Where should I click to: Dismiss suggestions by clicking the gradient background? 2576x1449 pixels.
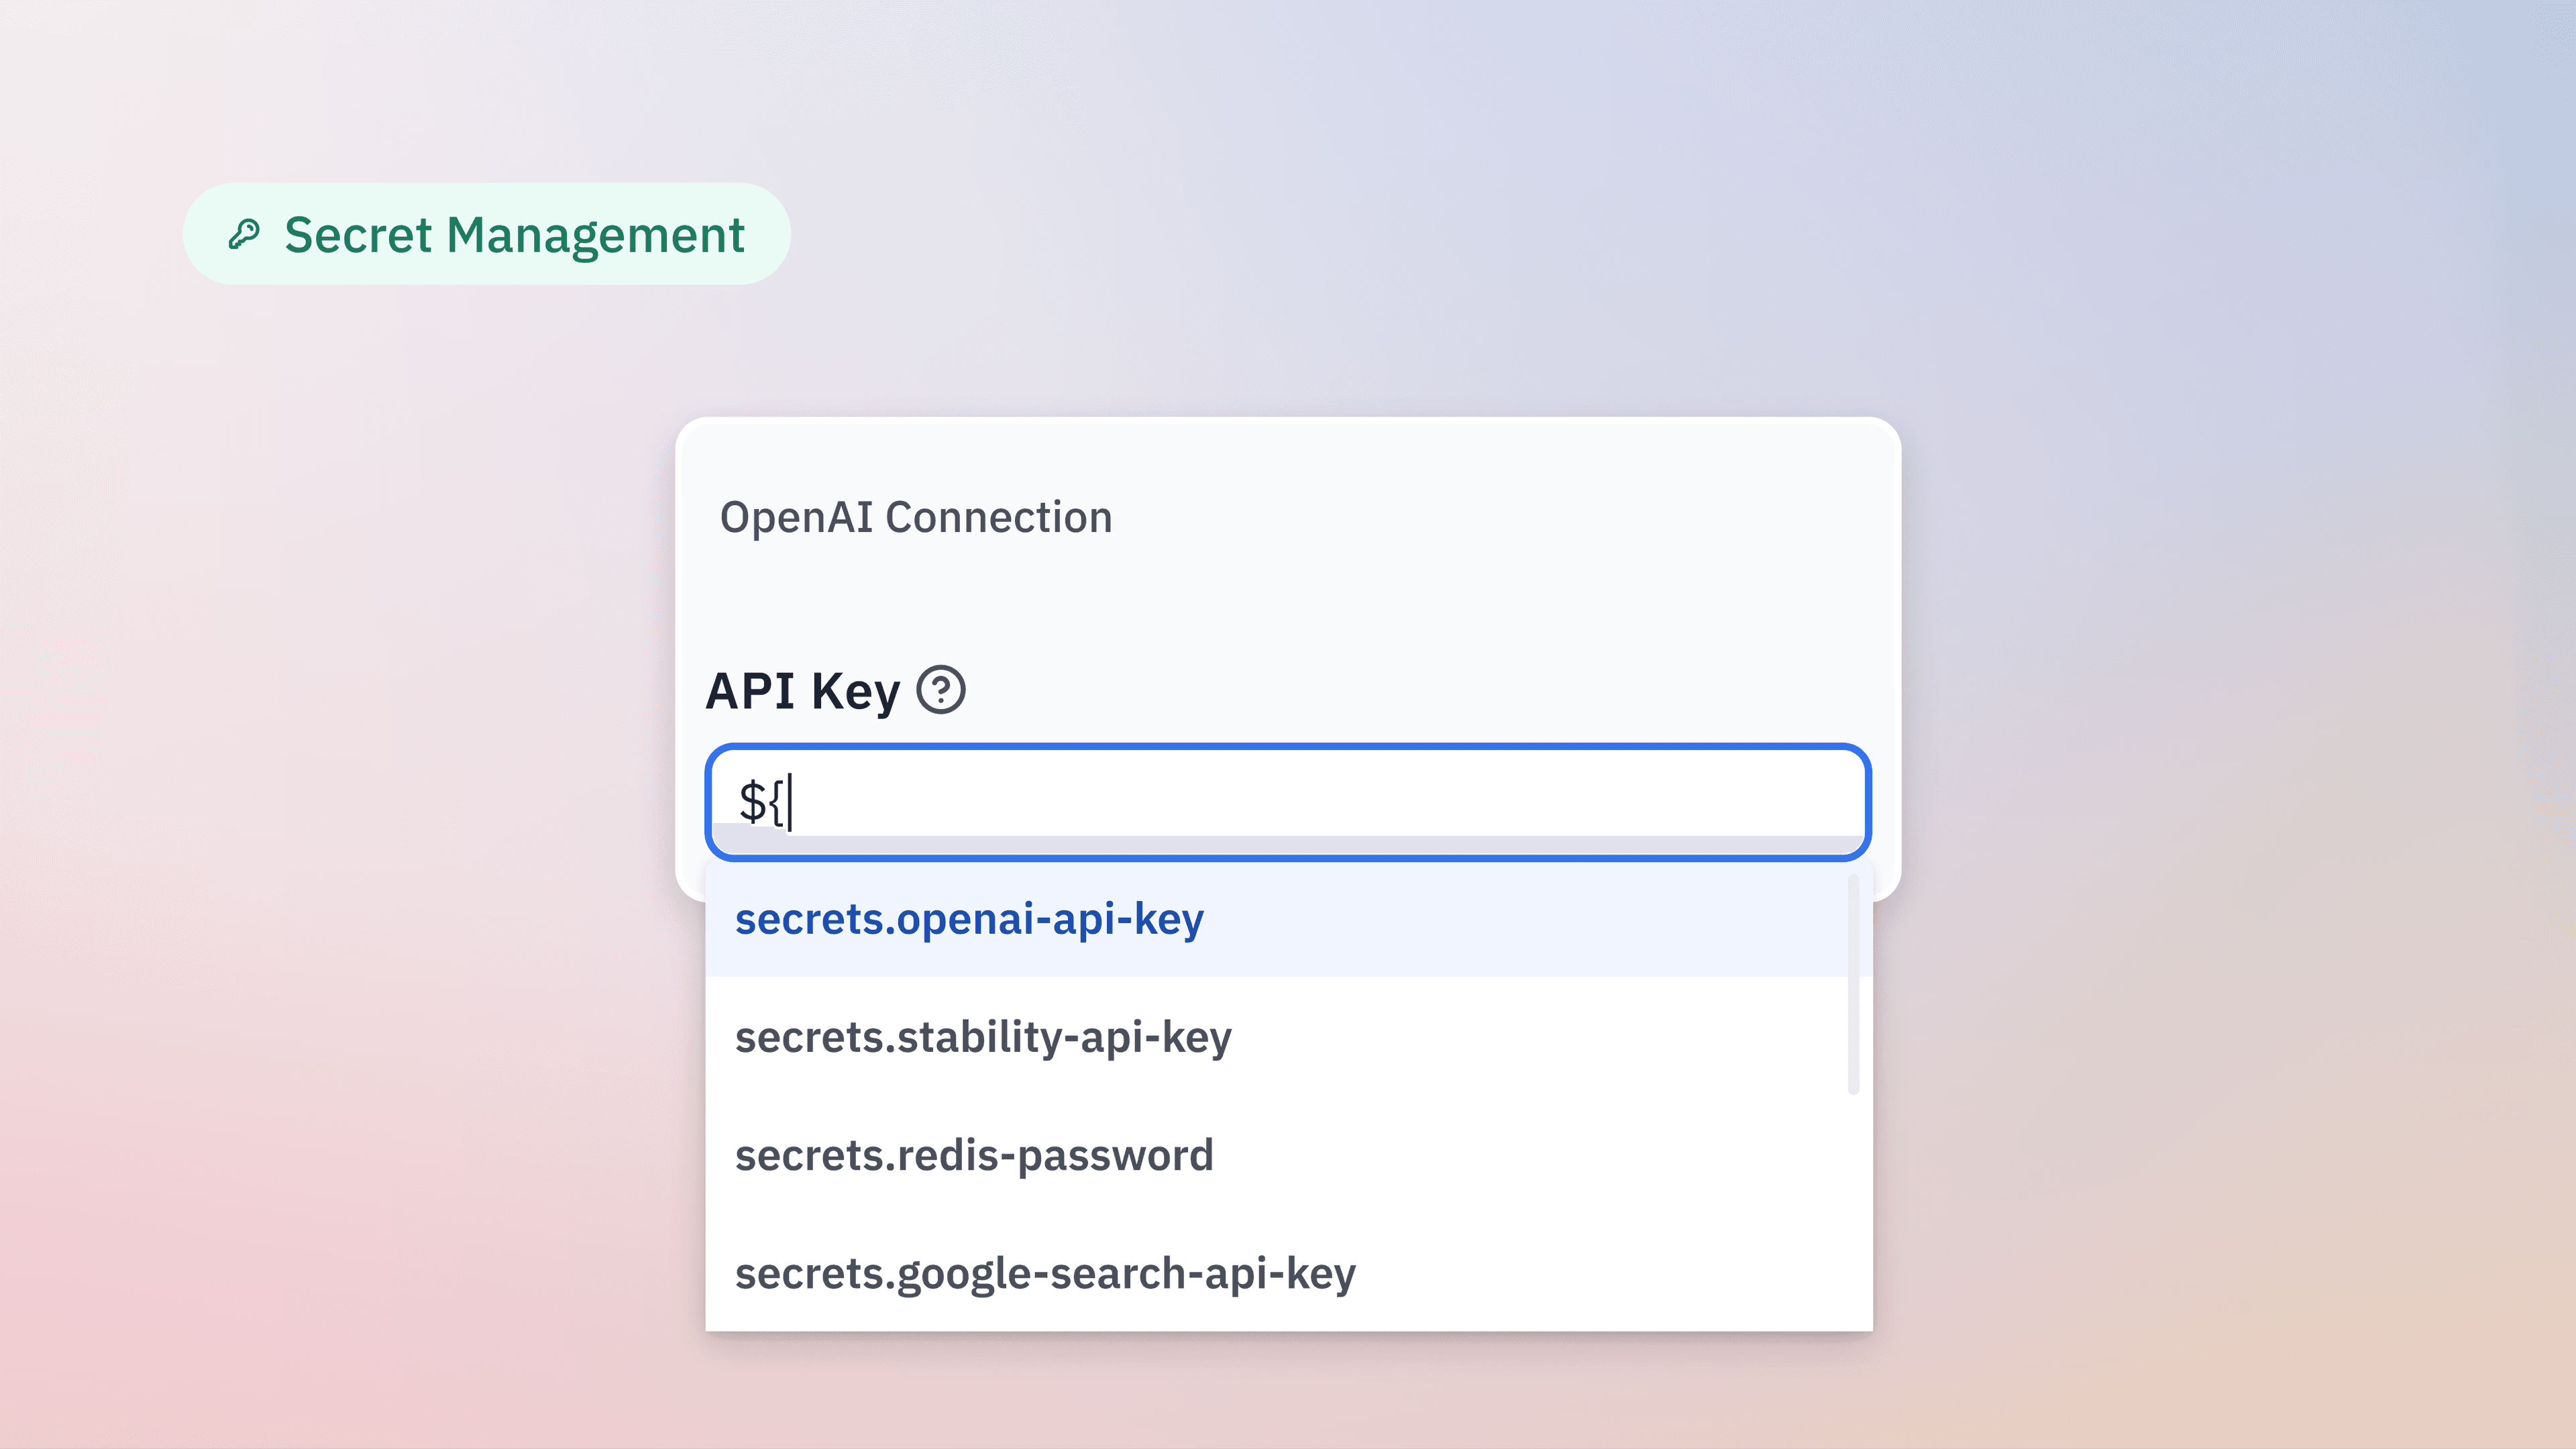[2200, 700]
